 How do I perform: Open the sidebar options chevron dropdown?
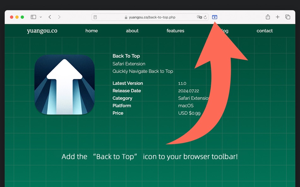point(40,17)
